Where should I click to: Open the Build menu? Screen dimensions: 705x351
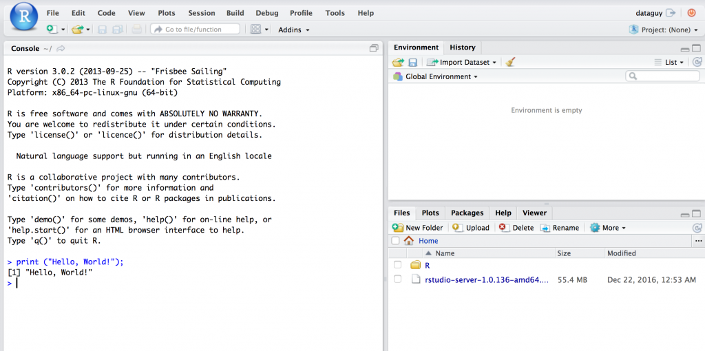(235, 13)
